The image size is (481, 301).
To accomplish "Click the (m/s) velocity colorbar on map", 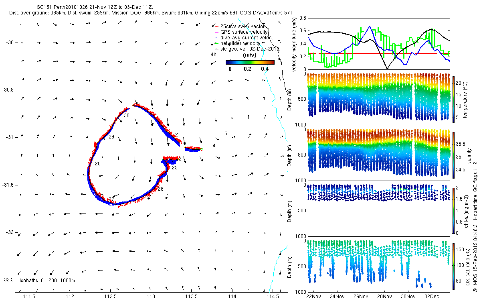I will point(250,62).
